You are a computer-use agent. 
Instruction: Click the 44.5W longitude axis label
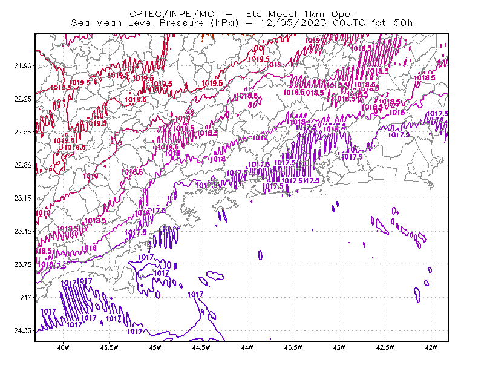pyautogui.click(x=201, y=347)
